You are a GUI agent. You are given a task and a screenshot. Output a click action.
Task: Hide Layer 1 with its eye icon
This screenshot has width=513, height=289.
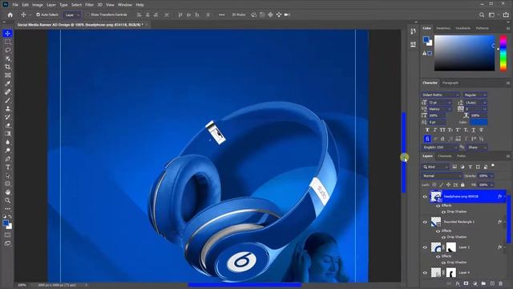(x=425, y=247)
